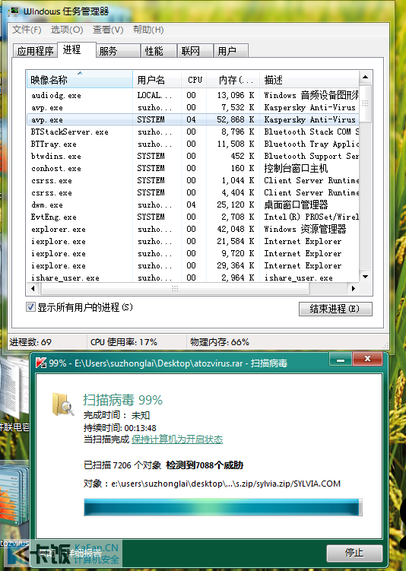Click the 进程数: 69 status entry
The image size is (406, 571).
30,342
